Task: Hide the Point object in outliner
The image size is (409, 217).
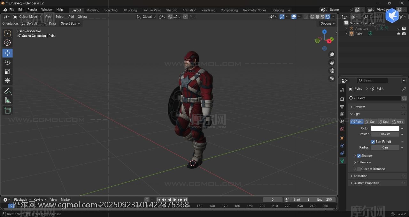Action: pyautogui.click(x=398, y=34)
